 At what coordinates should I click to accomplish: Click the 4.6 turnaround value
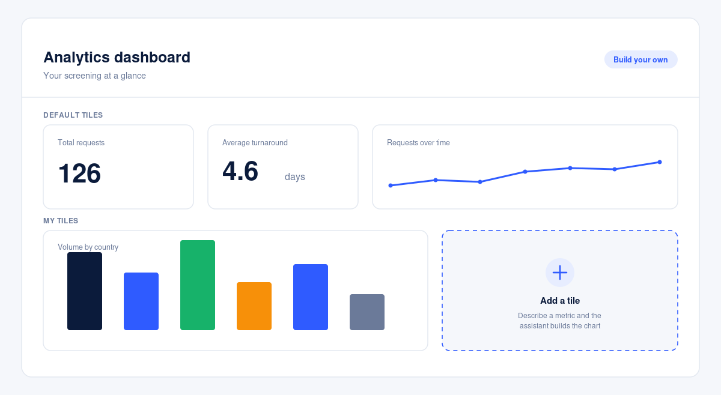tap(240, 171)
